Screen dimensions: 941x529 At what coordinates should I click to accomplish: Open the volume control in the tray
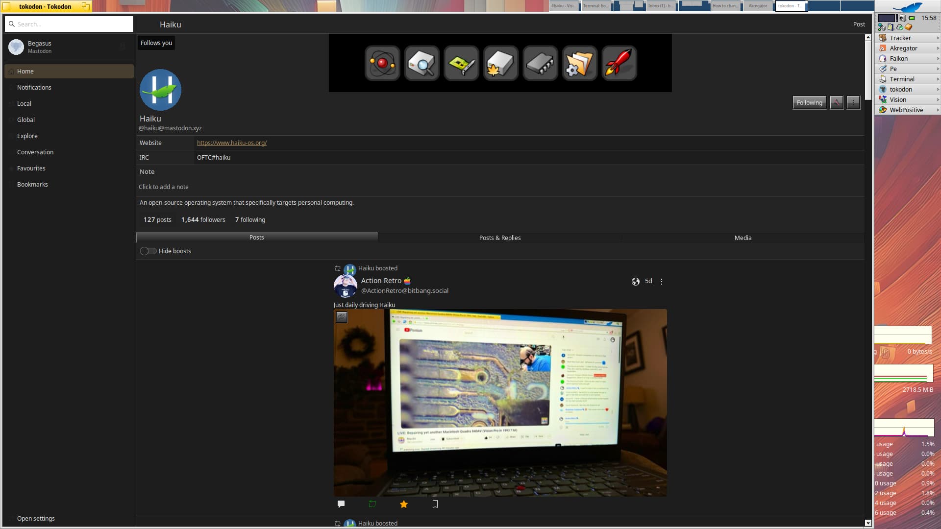pos(902,18)
